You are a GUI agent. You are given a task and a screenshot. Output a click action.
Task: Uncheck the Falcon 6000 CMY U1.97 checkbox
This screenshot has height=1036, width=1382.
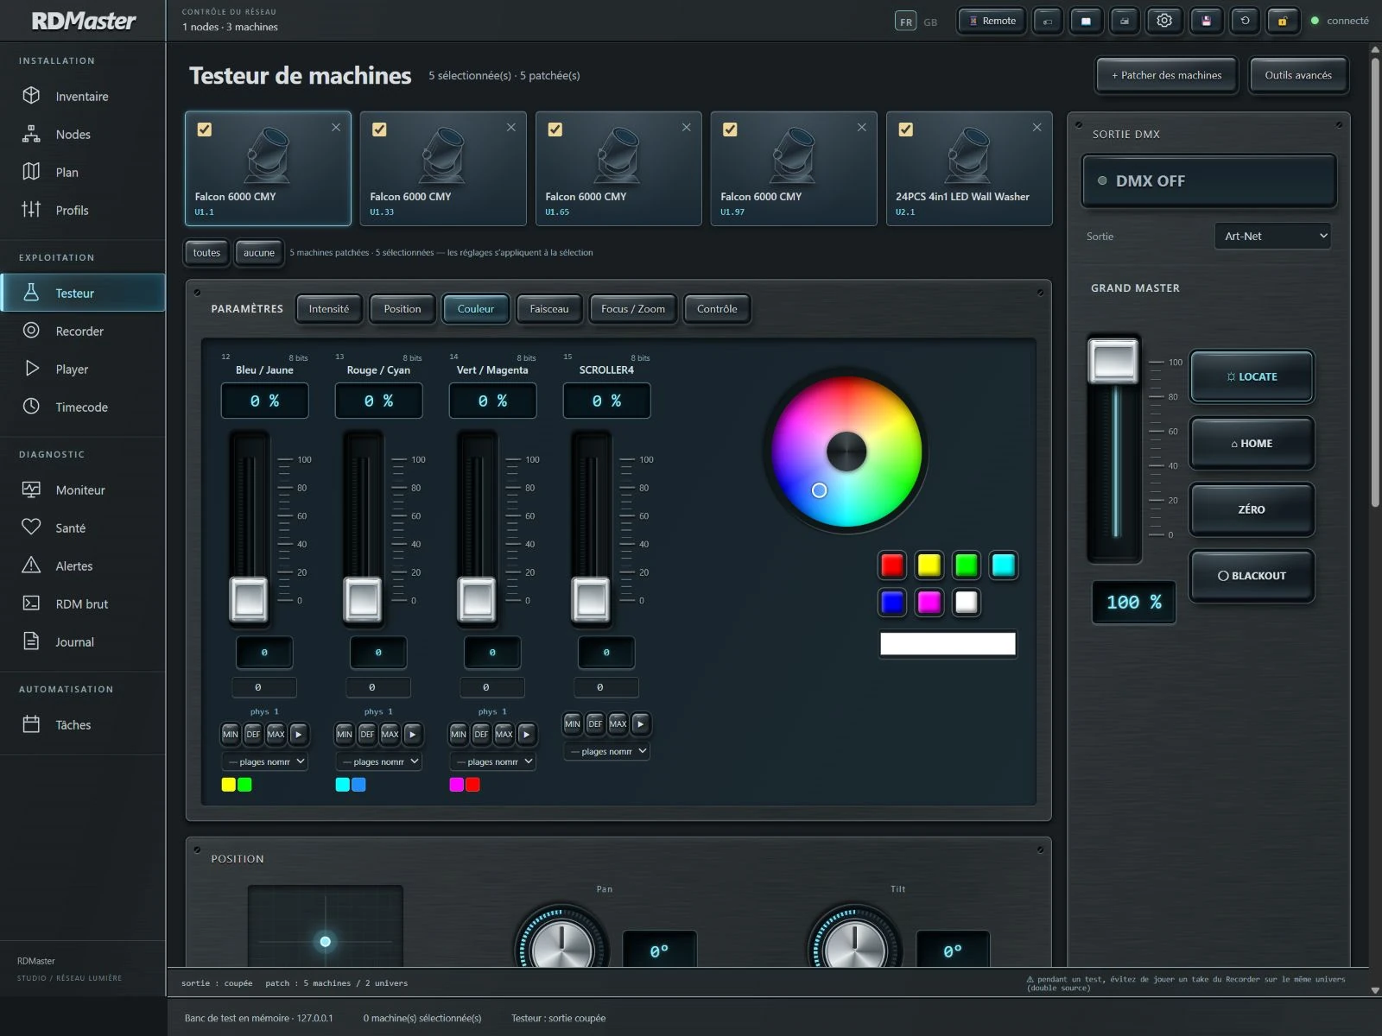click(730, 129)
